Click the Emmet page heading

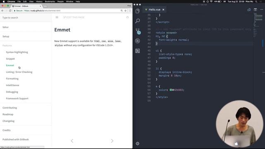pyautogui.click(x=62, y=30)
